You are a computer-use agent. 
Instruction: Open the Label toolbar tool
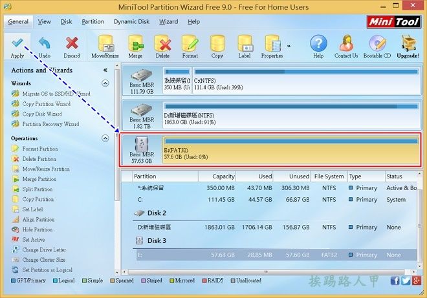pyautogui.click(x=245, y=47)
